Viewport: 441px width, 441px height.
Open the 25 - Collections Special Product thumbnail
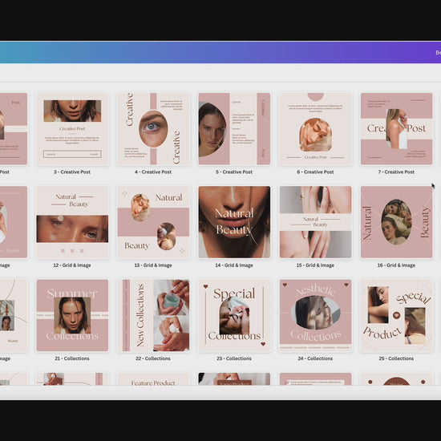pos(396,315)
